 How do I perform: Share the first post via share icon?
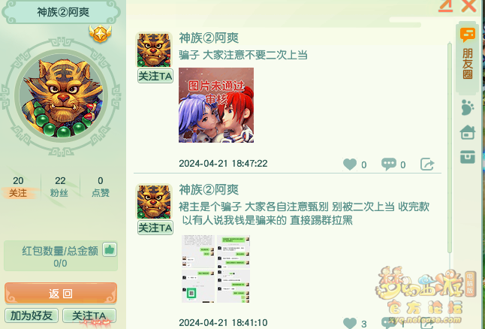coord(427,164)
